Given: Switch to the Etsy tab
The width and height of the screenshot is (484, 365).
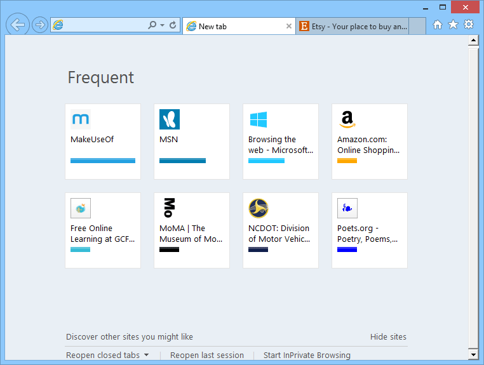Looking at the screenshot, I should tap(353, 27).
